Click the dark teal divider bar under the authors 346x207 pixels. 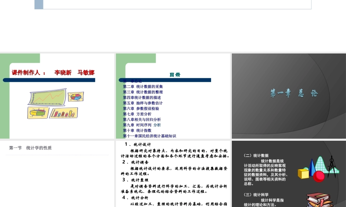tap(48, 80)
